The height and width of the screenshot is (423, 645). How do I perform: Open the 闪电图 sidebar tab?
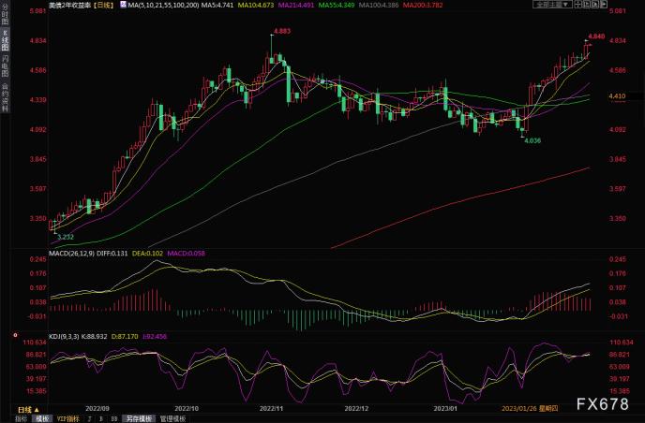(x=5, y=66)
